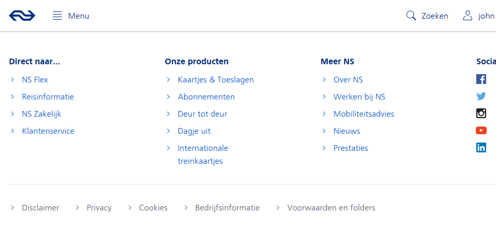Open the LinkedIn icon
The image size is (496, 226).
click(x=481, y=147)
